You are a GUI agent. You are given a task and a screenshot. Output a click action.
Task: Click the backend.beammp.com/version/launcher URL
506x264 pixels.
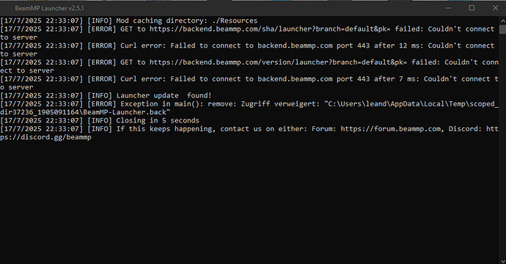(x=278, y=62)
